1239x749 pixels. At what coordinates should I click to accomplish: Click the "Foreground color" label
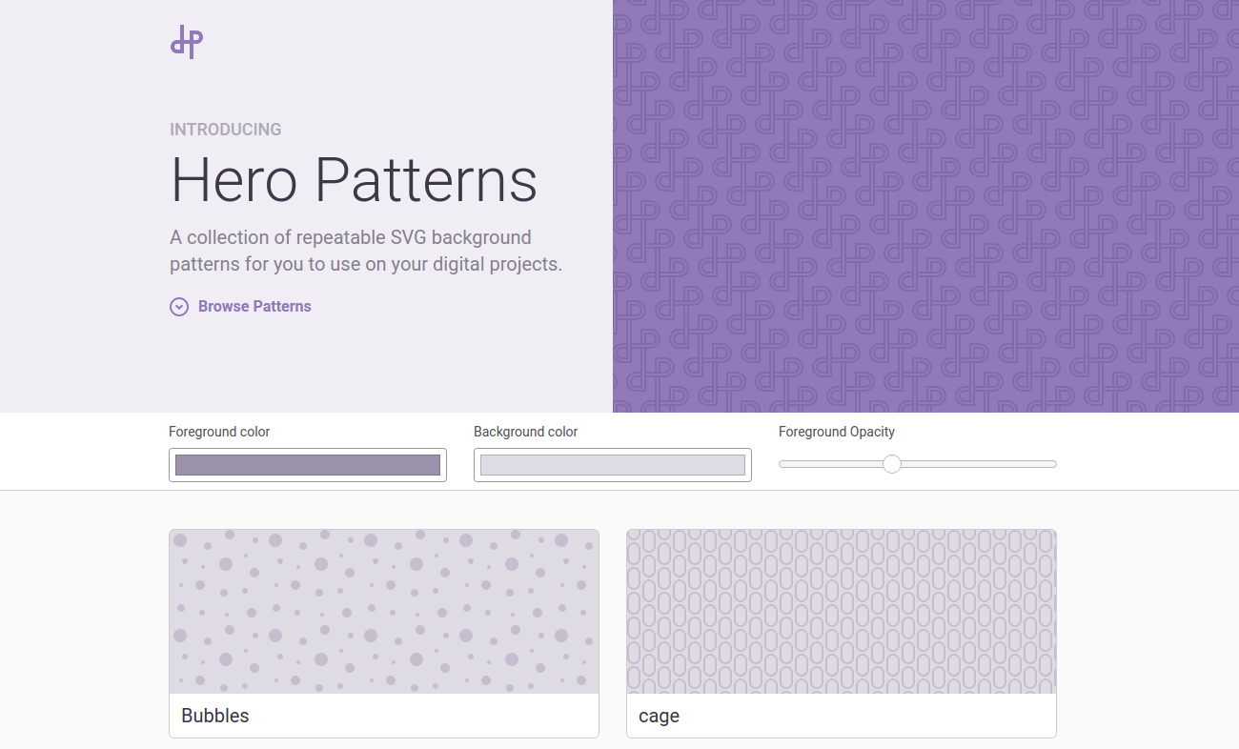(219, 432)
